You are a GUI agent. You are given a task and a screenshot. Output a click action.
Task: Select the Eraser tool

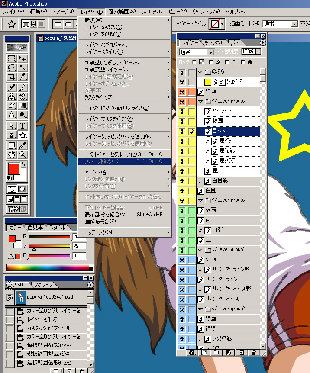[x=11, y=106]
